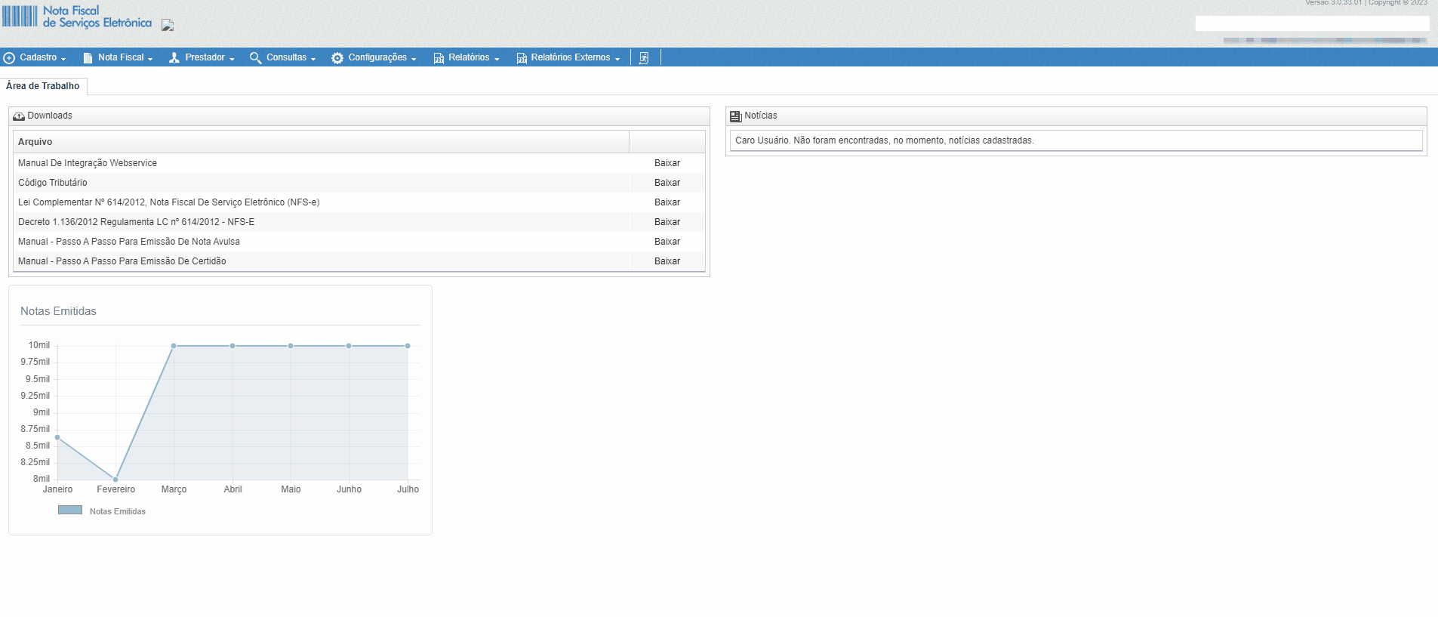Click the Prestador person icon
Image resolution: width=1438 pixels, height=617 pixels.
(174, 58)
